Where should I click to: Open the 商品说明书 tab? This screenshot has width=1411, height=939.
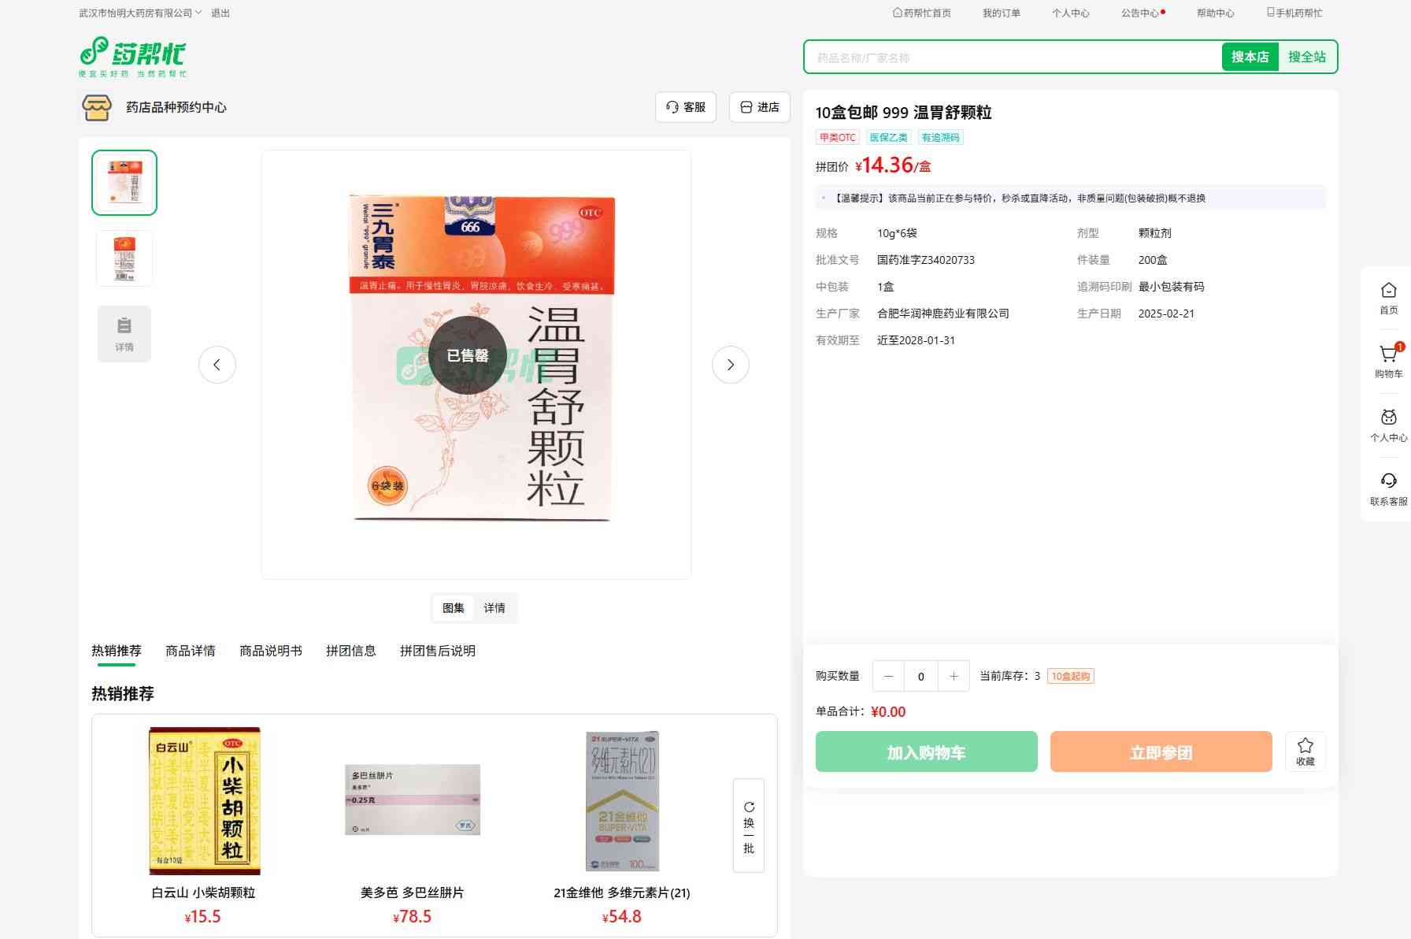(x=271, y=651)
